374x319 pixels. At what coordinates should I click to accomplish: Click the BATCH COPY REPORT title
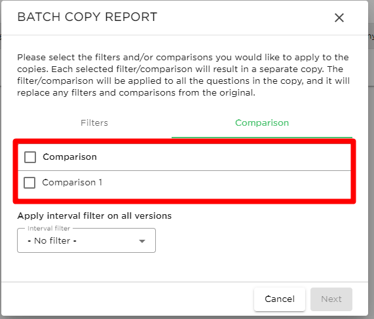(87, 17)
